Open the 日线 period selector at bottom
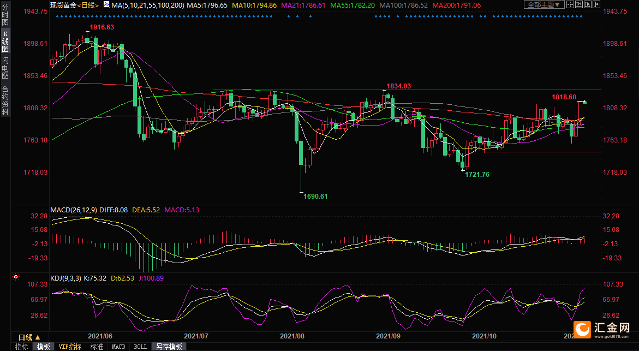This screenshot has width=639, height=351. click(29, 337)
